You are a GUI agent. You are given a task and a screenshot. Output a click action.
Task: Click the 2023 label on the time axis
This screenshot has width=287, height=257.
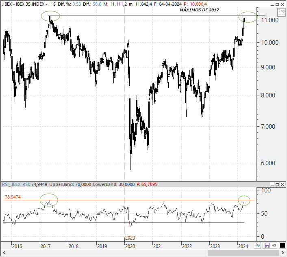215,246
